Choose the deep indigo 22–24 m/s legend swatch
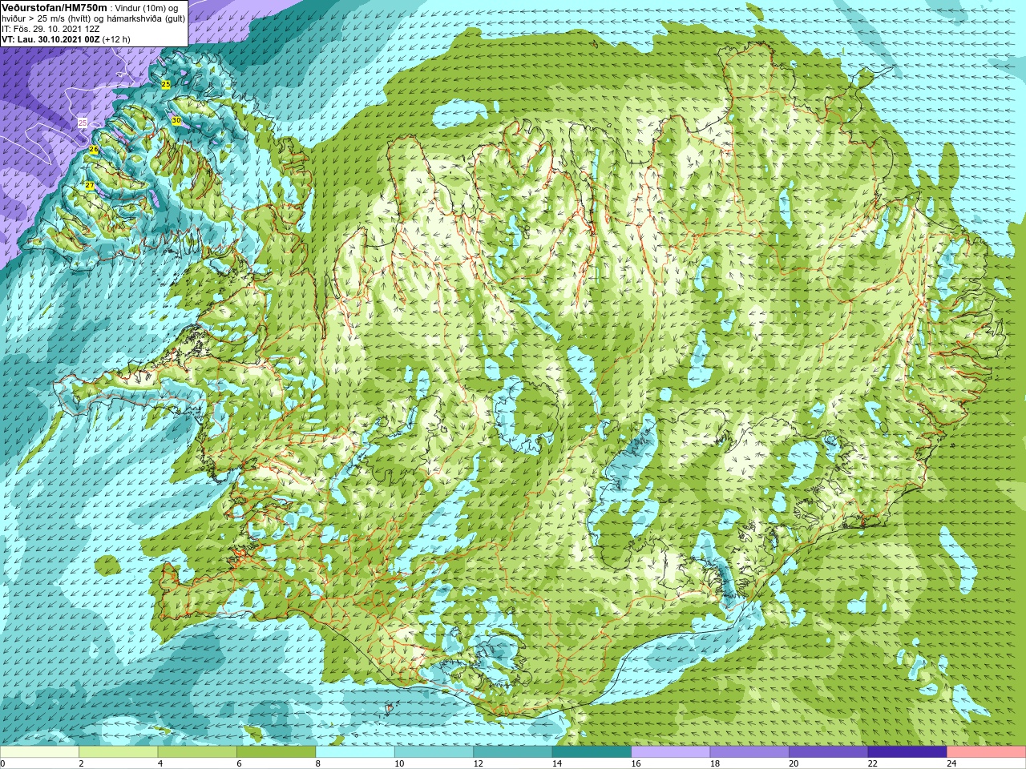Viewport: 1026px width, 769px height. click(907, 752)
